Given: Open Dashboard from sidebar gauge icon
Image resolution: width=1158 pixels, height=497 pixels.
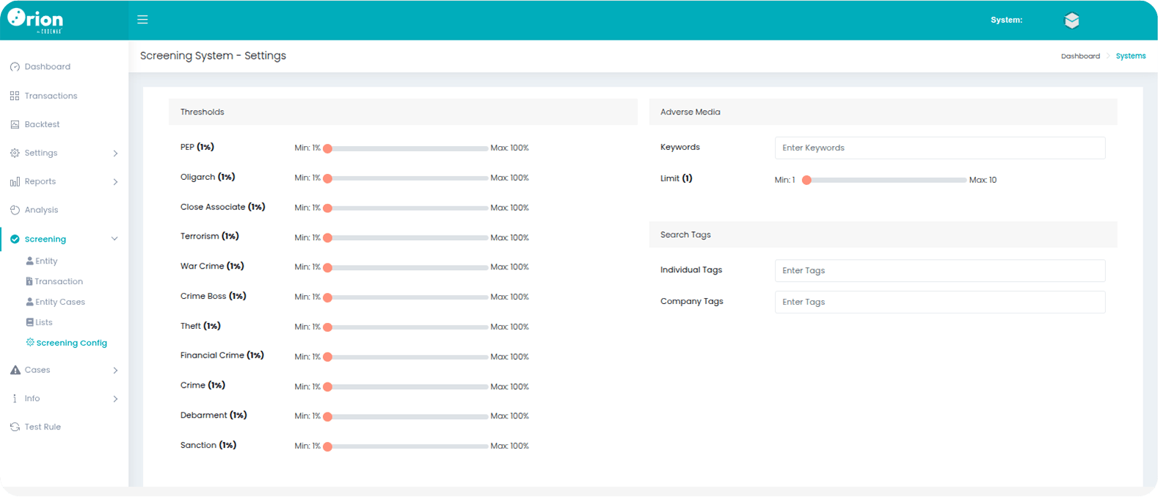Looking at the screenshot, I should 15,67.
